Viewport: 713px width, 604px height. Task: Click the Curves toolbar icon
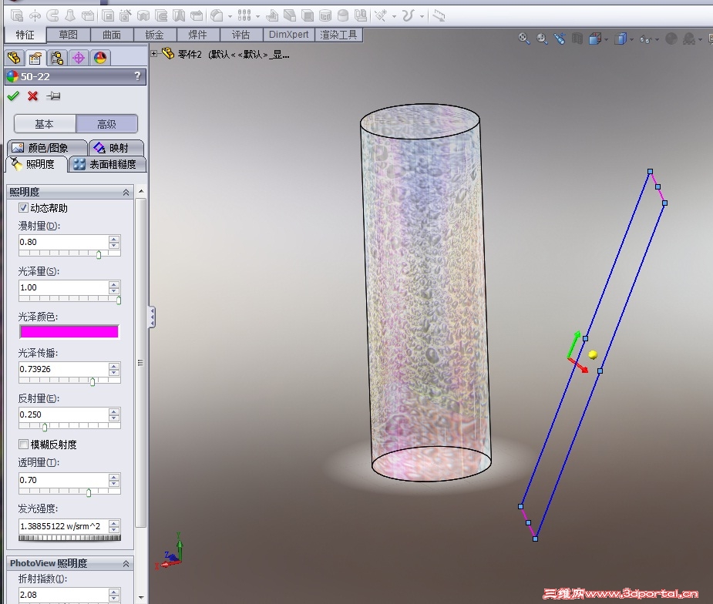tap(408, 16)
